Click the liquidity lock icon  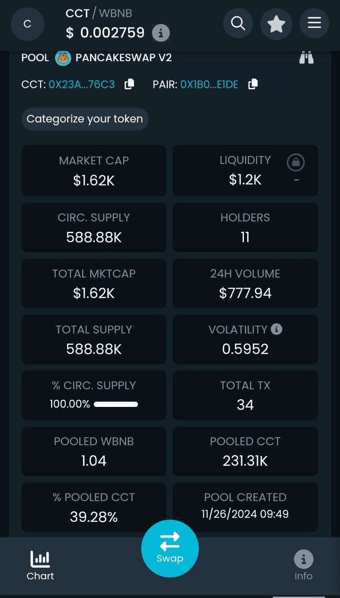click(296, 163)
